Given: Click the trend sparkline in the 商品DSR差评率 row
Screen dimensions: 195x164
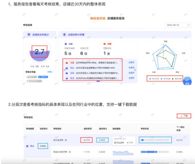Looking at the screenshot, I should tap(123, 153).
